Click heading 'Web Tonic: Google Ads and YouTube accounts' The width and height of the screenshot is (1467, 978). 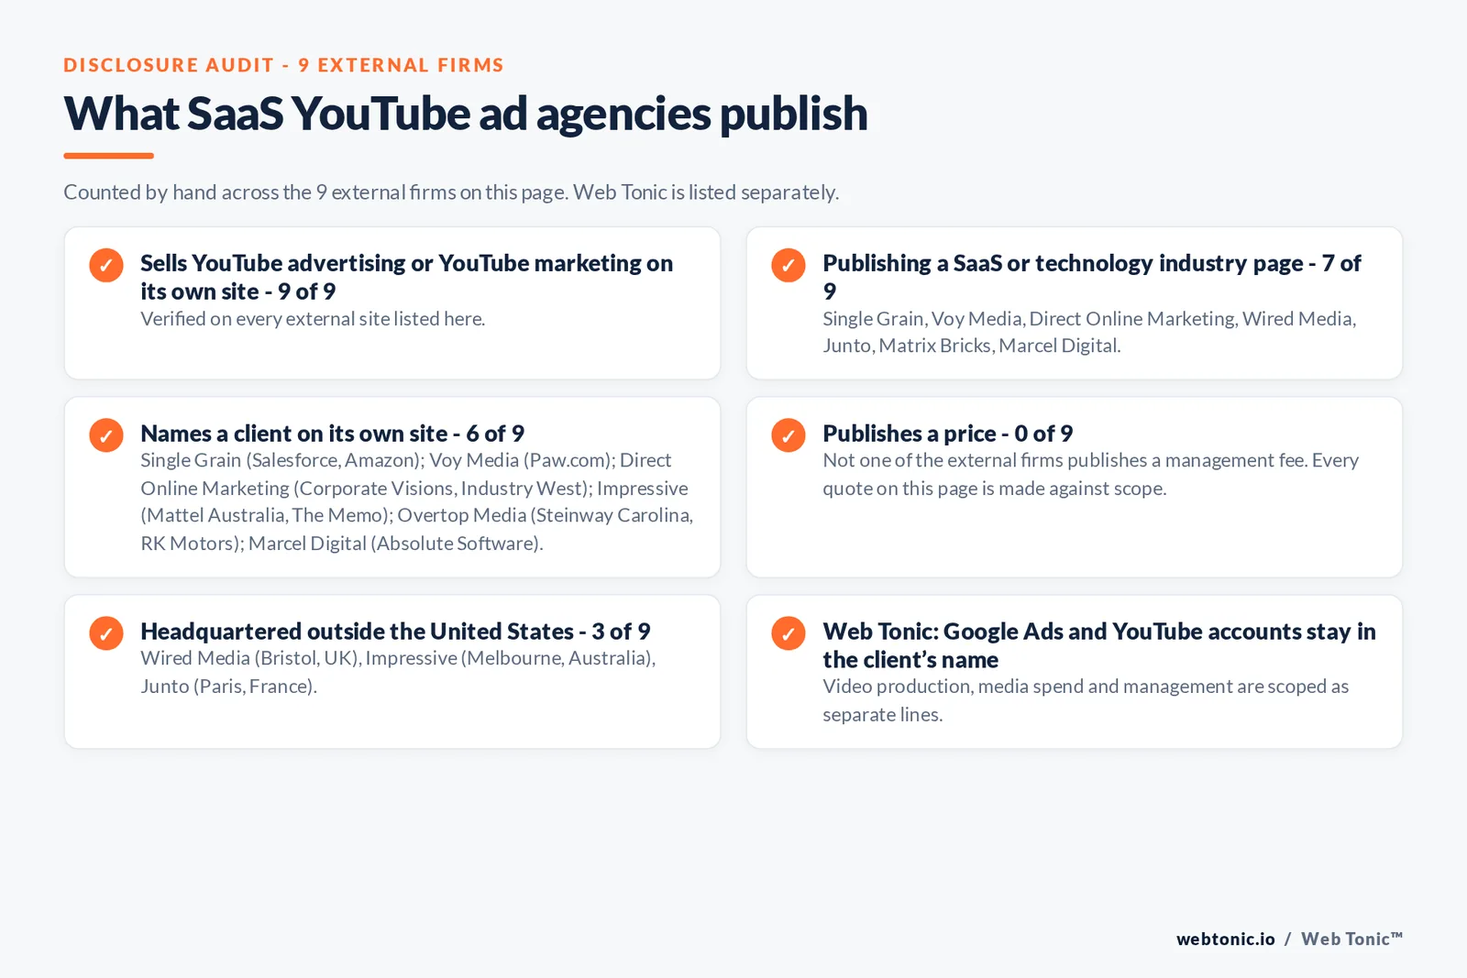1099,645
